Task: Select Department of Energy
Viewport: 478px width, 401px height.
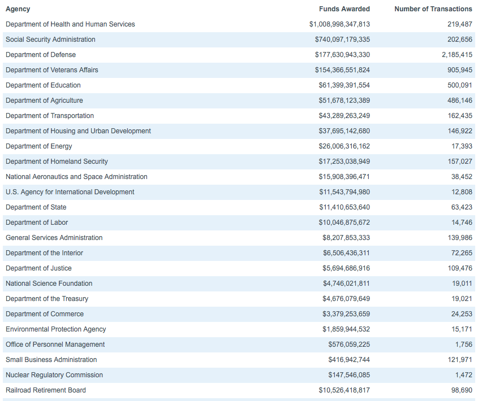Action: pos(38,146)
